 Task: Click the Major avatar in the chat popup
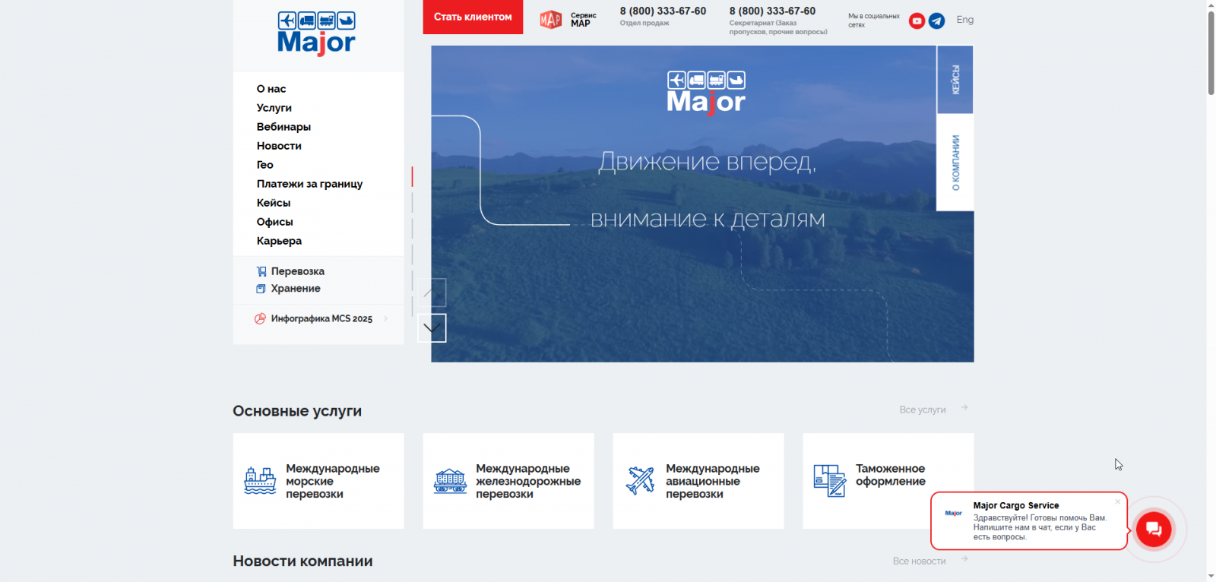pyautogui.click(x=954, y=514)
